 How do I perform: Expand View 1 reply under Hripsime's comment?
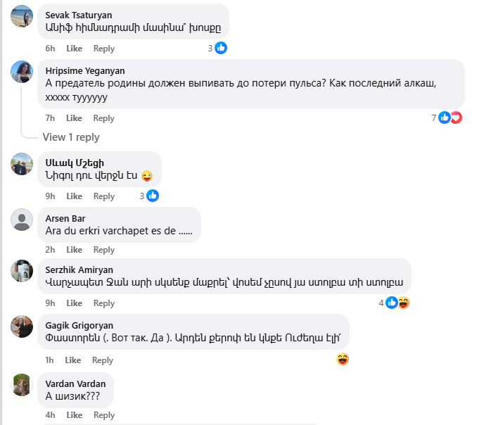point(71,137)
